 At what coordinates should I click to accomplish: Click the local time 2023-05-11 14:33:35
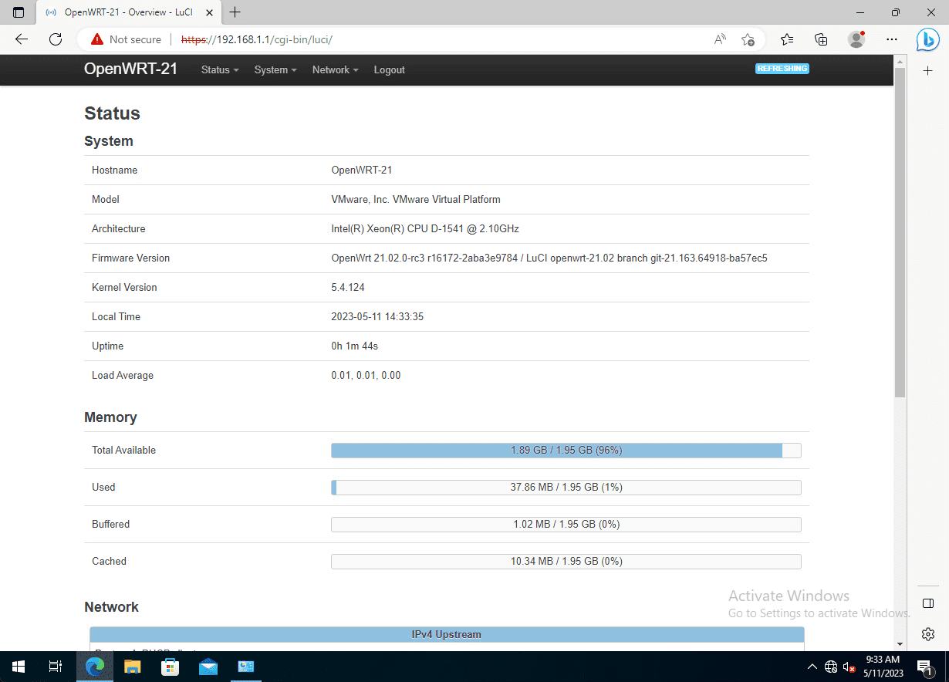pos(377,316)
